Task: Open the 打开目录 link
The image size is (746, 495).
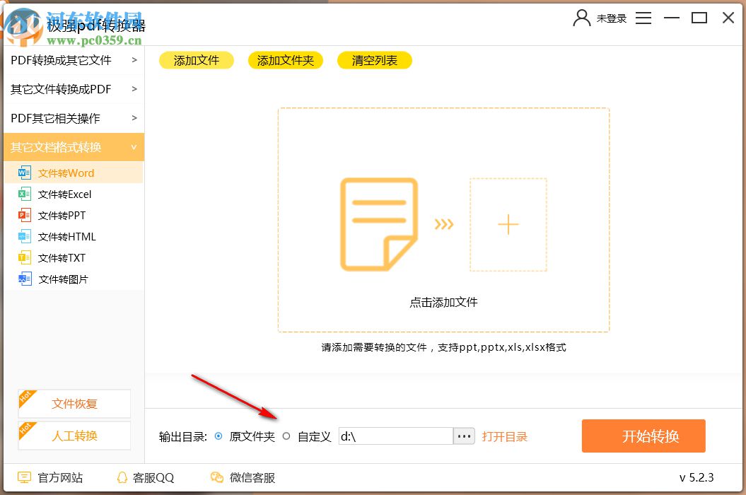Action: (x=506, y=436)
